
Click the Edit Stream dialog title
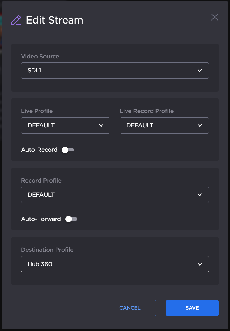coord(54,20)
